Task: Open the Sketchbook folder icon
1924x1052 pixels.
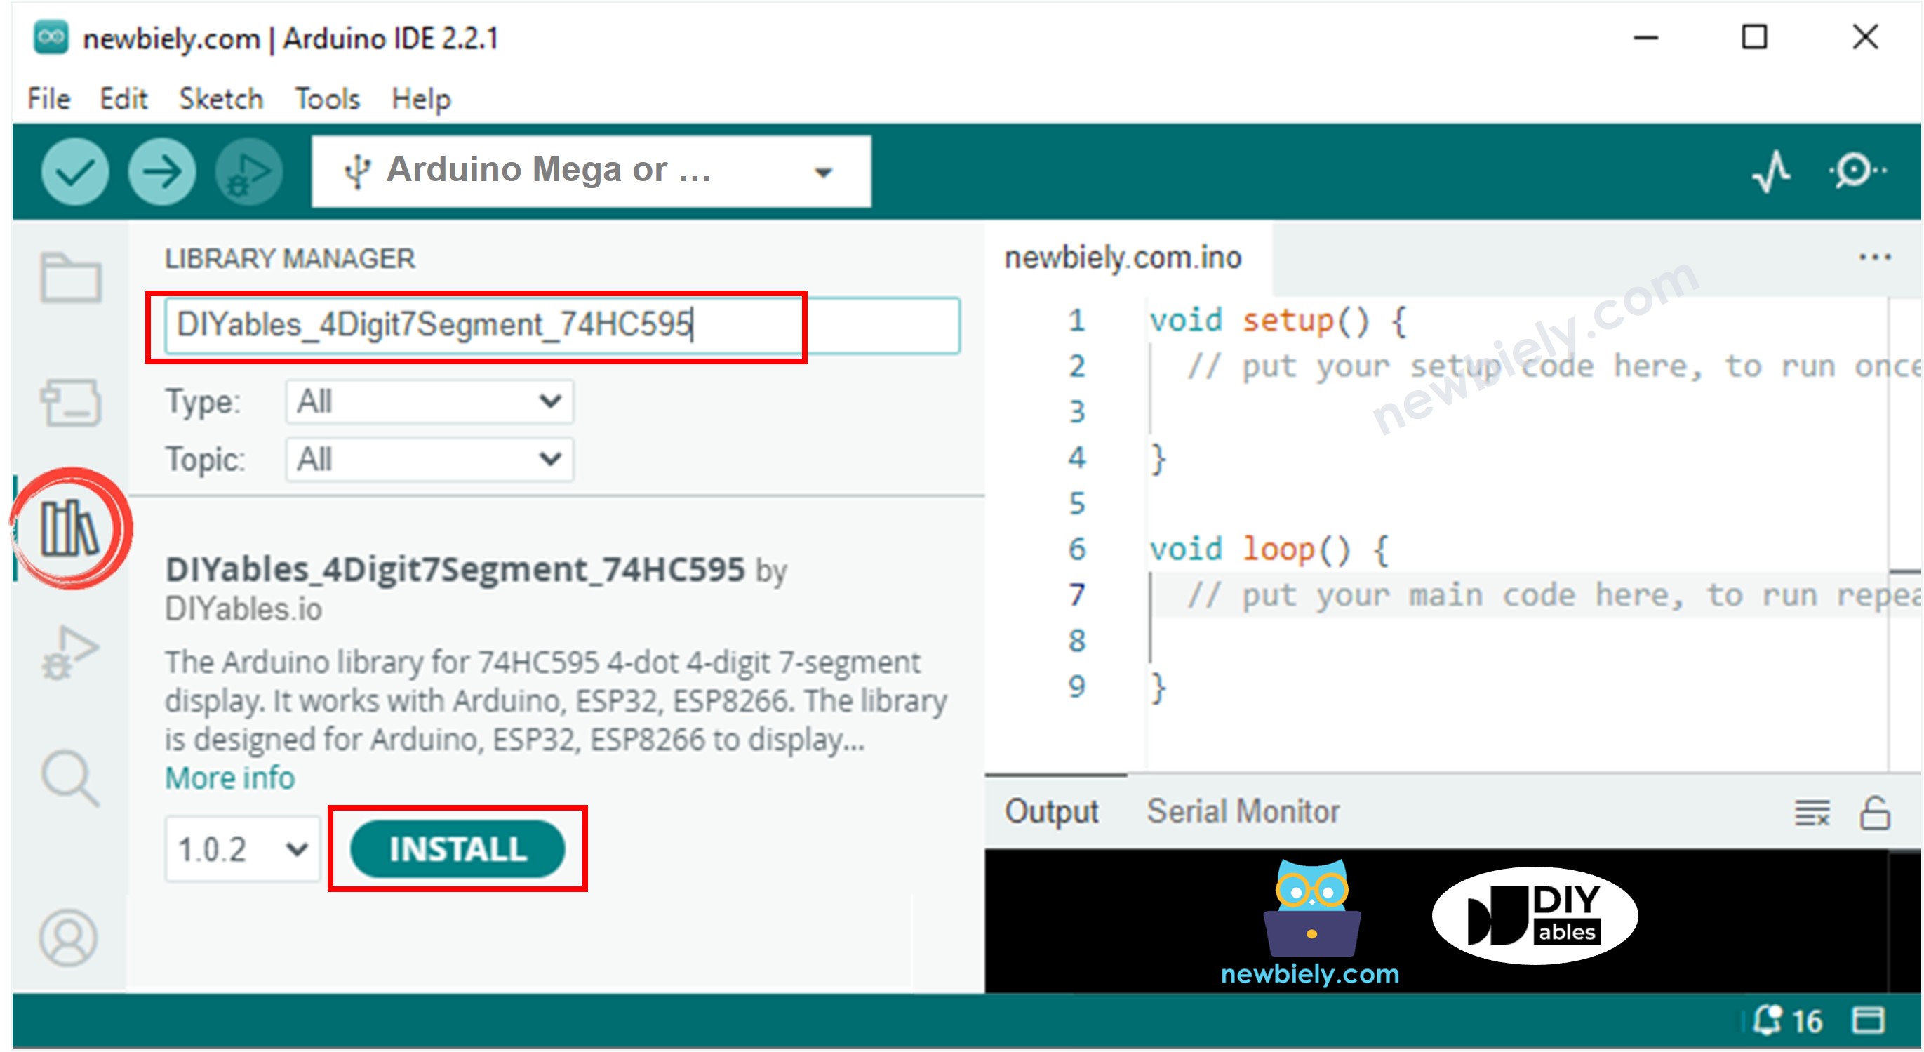Action: click(x=72, y=278)
